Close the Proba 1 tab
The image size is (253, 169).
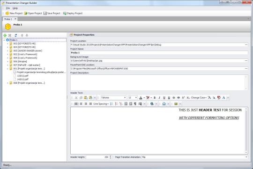pos(15,19)
